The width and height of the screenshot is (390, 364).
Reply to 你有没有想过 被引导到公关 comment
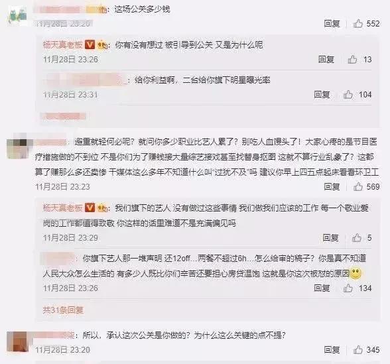[326, 60]
